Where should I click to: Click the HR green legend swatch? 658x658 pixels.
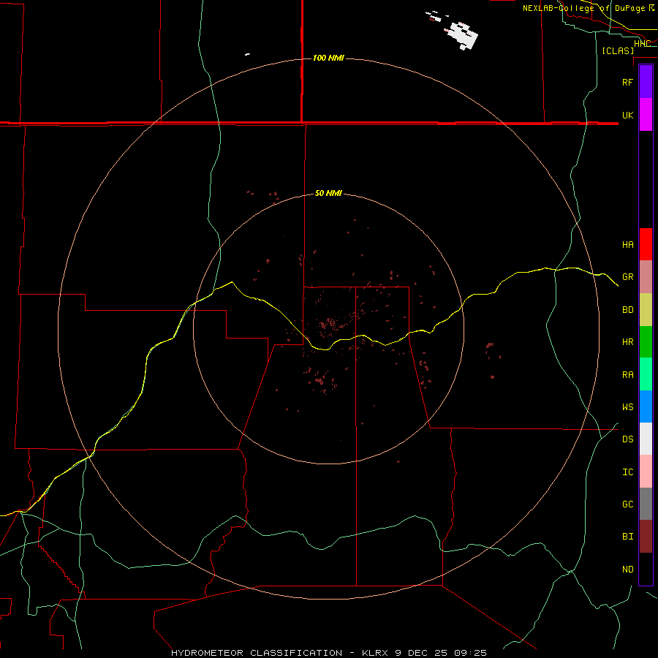(x=646, y=342)
